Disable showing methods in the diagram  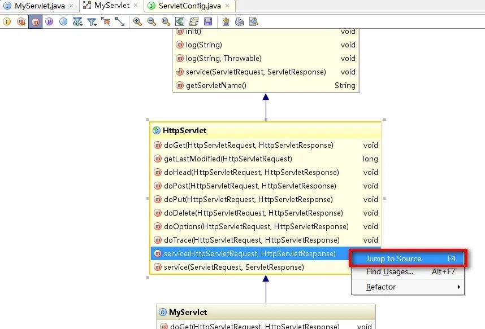(36, 21)
